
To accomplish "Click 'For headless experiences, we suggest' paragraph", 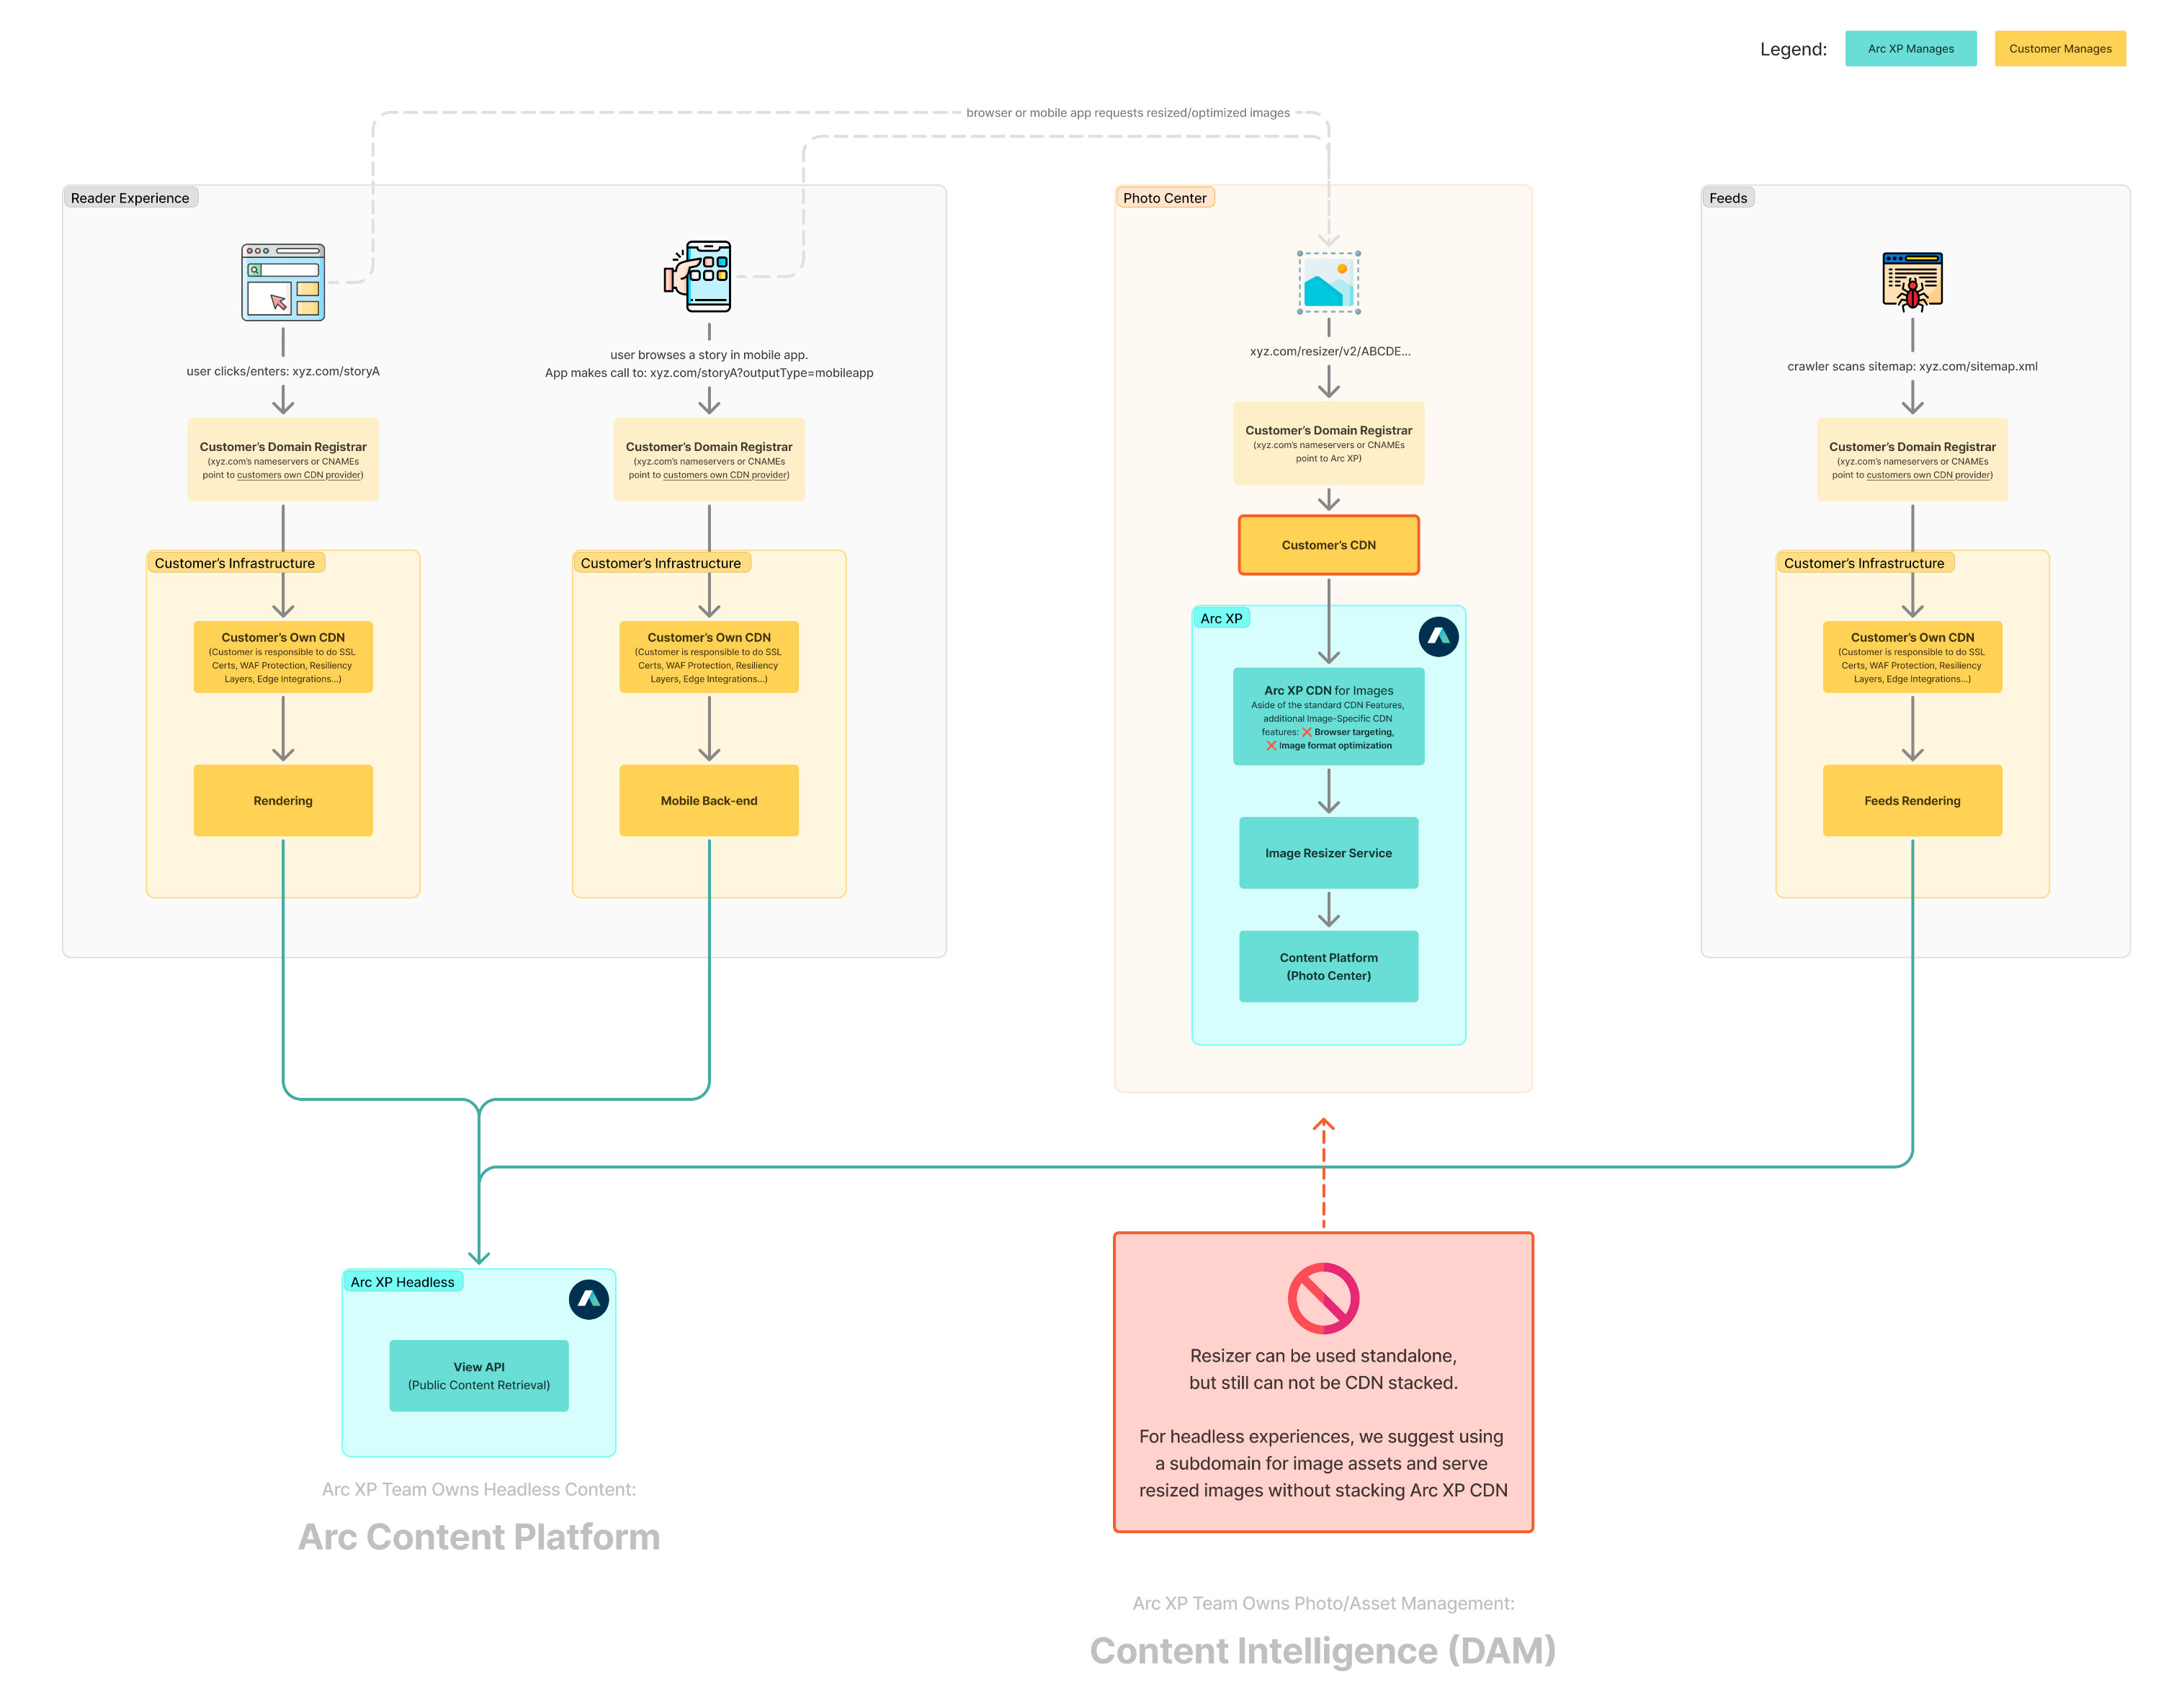I will [x=1323, y=1463].
